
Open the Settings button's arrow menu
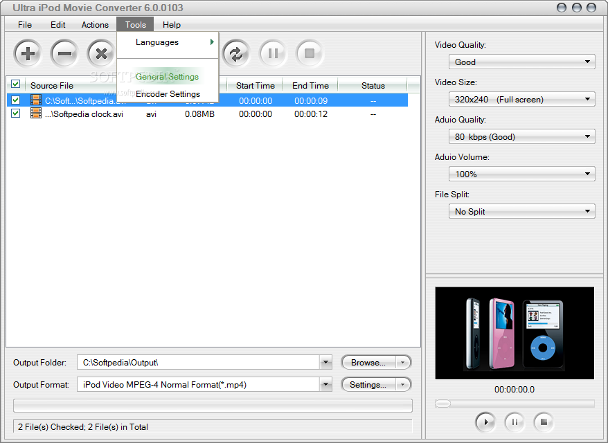(x=403, y=384)
